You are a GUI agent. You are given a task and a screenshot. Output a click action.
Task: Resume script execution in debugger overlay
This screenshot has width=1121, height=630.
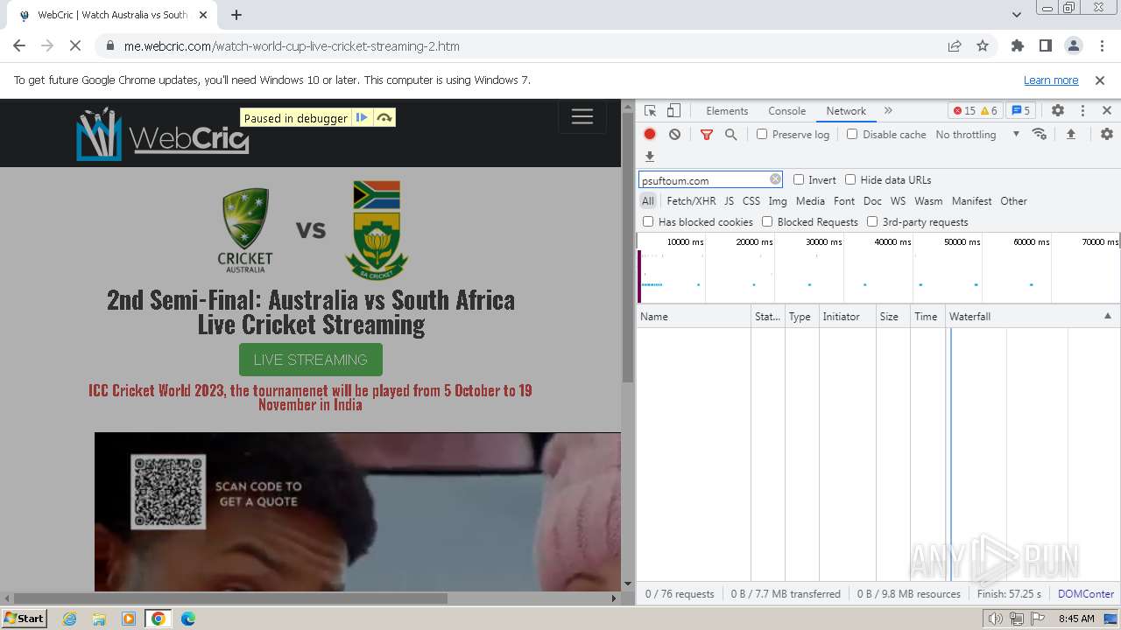(x=362, y=118)
